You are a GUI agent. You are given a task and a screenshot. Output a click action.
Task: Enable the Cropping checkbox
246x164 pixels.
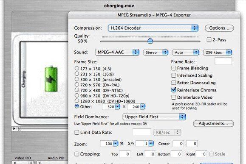click(76, 154)
